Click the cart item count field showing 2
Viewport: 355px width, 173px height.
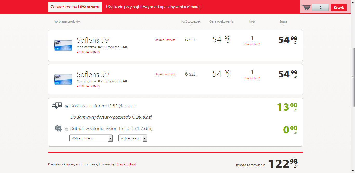coord(320,8)
